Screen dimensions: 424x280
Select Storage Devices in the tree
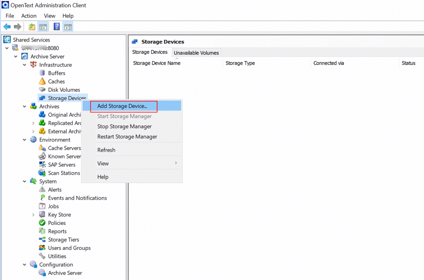(67, 98)
